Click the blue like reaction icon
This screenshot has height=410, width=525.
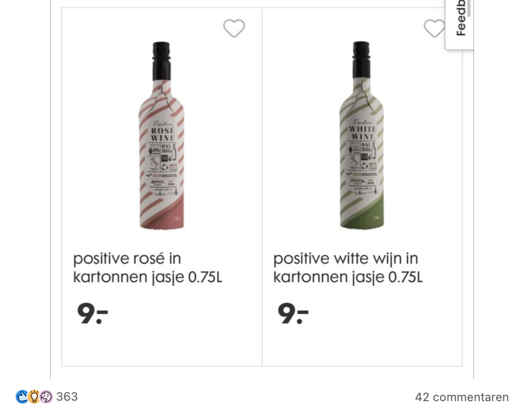click(x=22, y=397)
